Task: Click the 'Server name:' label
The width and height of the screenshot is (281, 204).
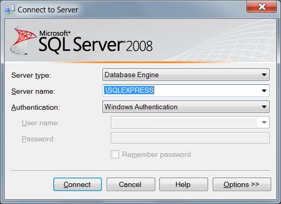Action: (x=33, y=91)
